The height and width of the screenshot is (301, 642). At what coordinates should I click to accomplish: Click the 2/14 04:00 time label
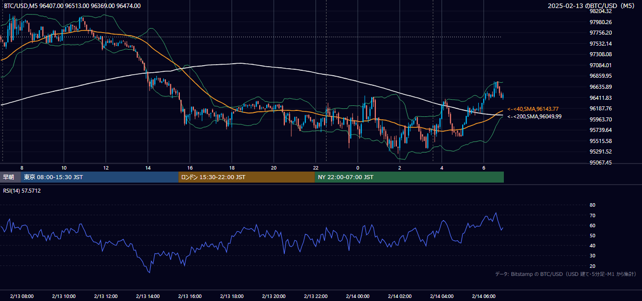442,296
